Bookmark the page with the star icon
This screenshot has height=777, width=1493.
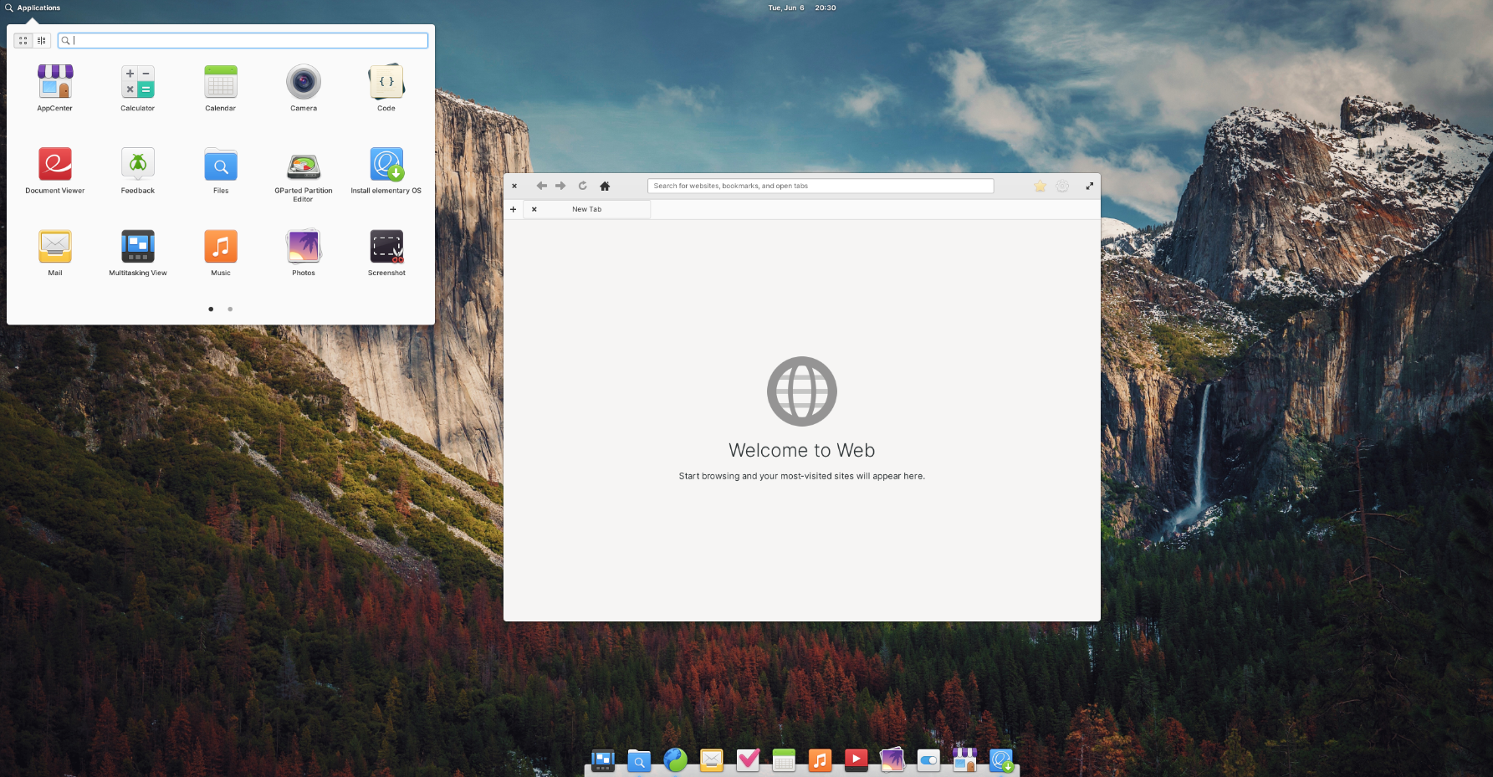click(x=1040, y=186)
